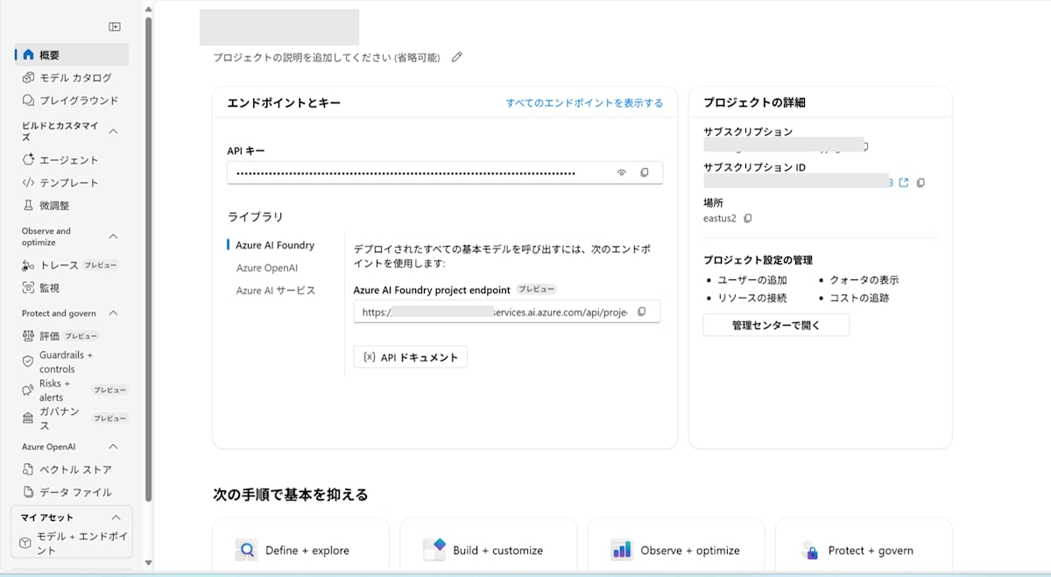
Task: Open Define + explore card
Action: (300, 547)
